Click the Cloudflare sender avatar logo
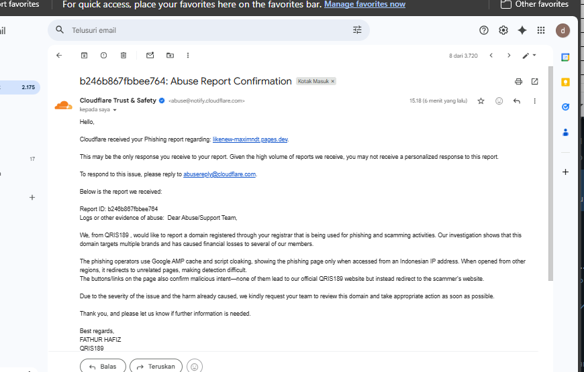Image resolution: width=584 pixels, height=372 pixels. click(63, 105)
